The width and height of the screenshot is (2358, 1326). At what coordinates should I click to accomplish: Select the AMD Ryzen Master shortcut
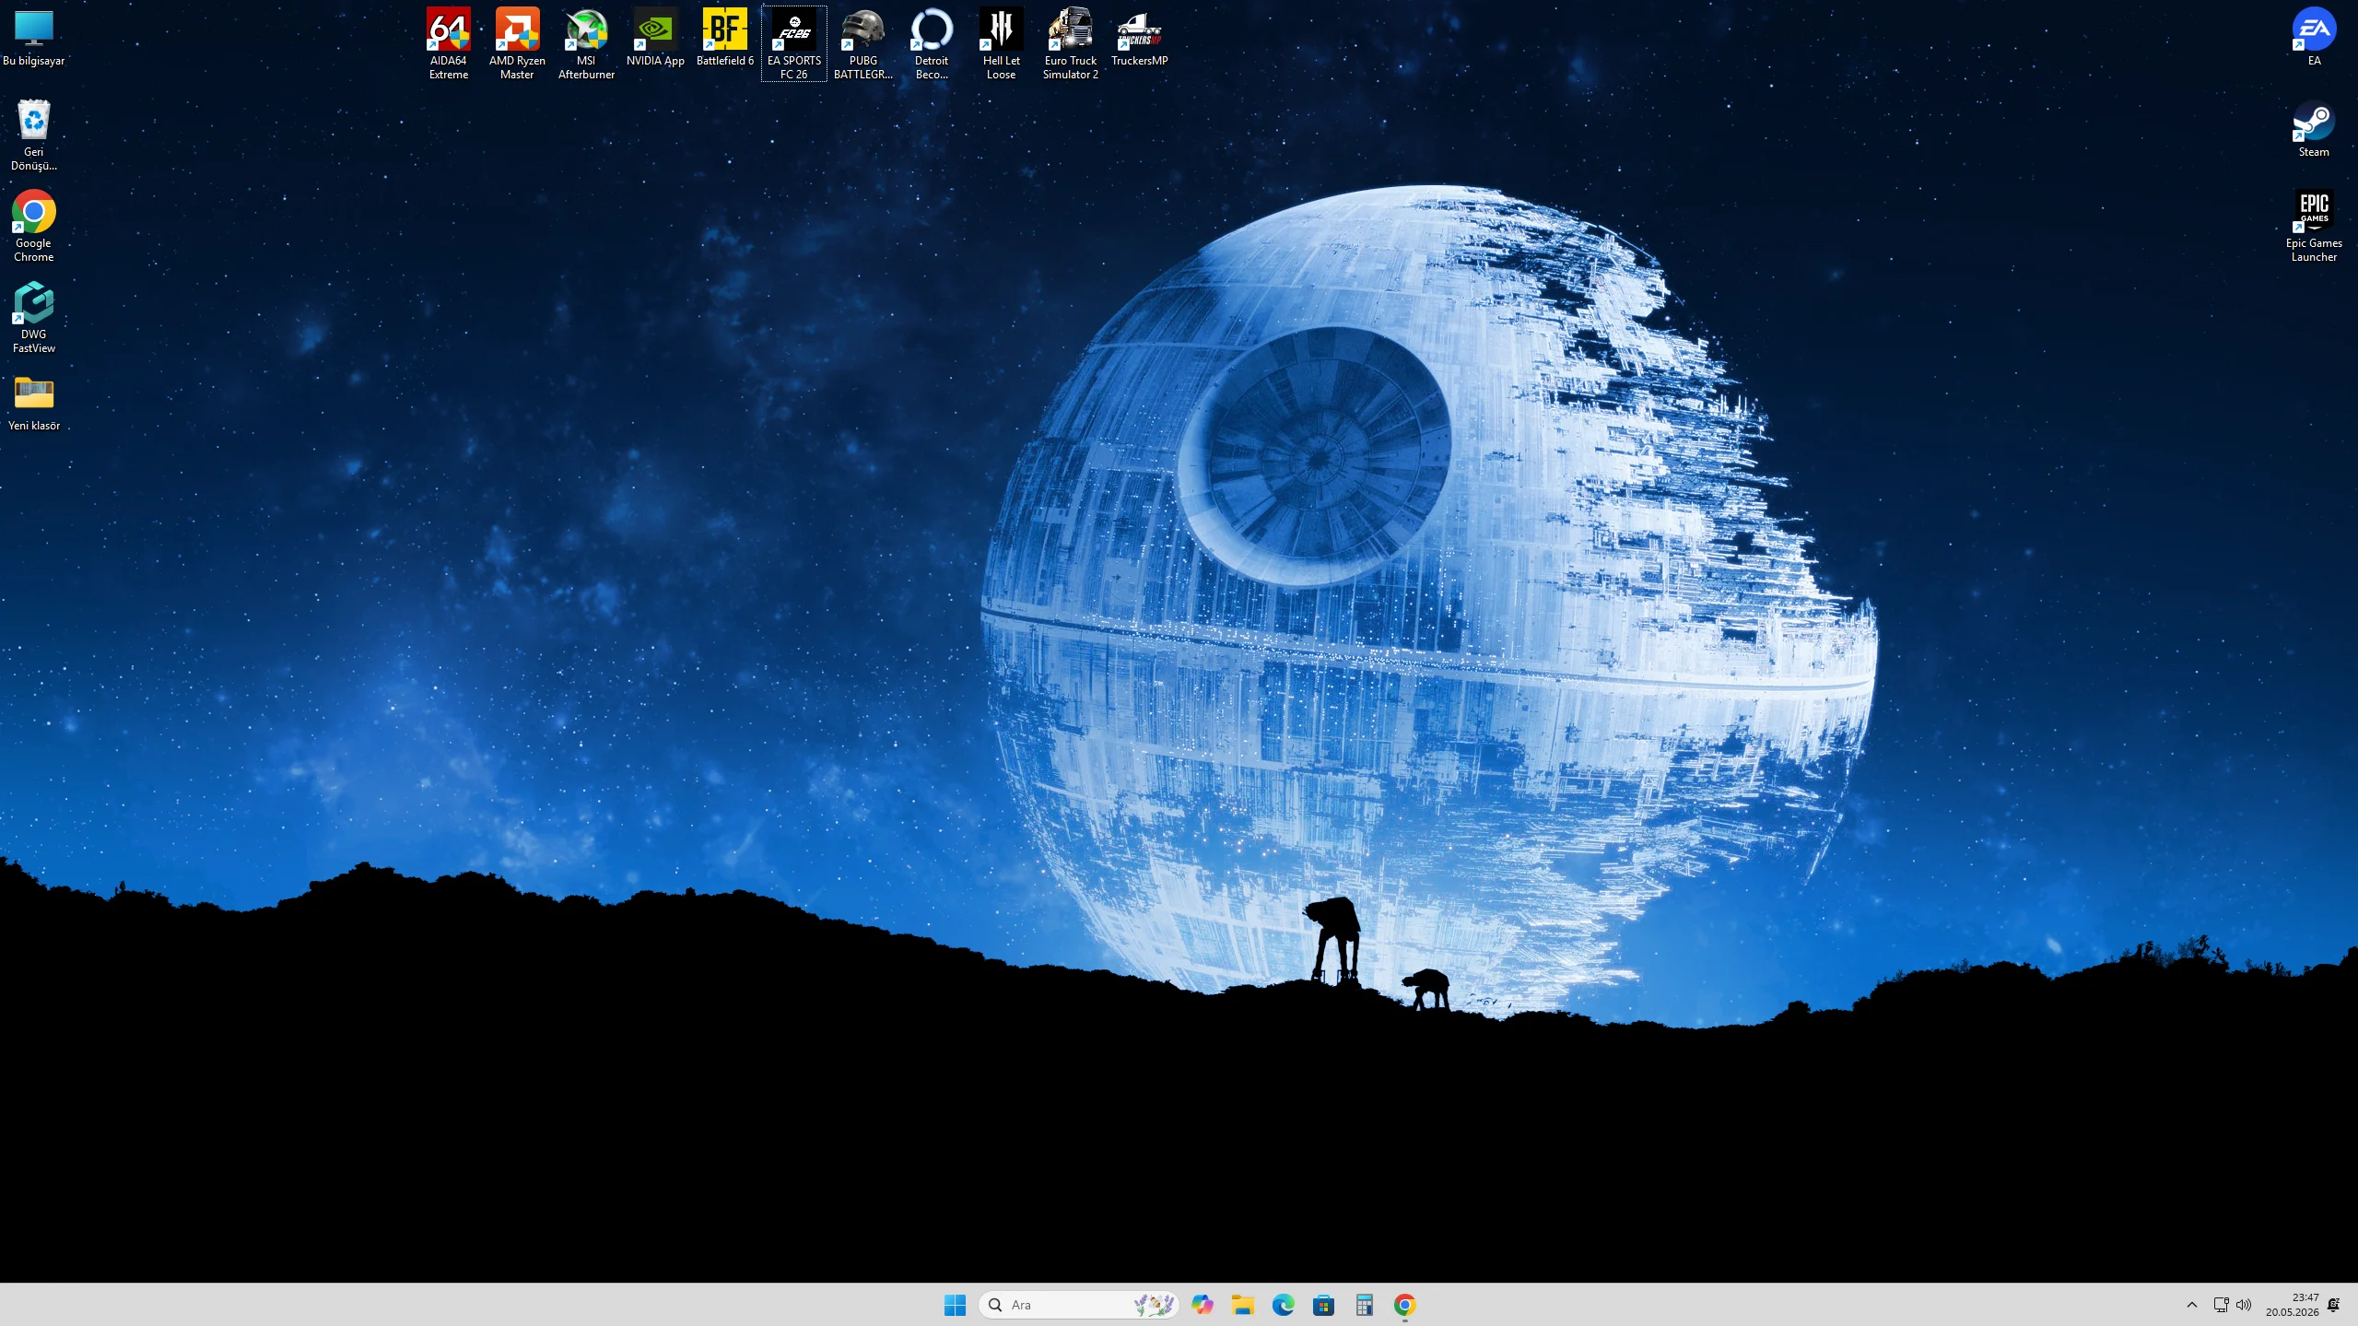tap(517, 43)
